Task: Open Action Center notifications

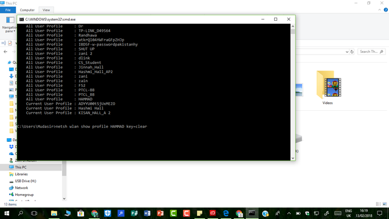Action: click(379, 214)
